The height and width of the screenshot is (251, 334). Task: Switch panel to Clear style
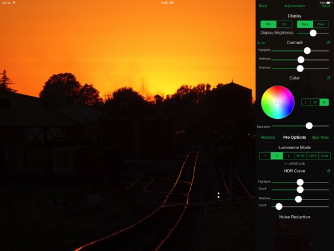321,24
